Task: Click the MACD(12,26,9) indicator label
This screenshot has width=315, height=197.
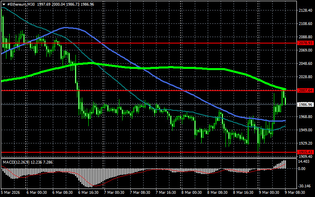Action: click(17, 162)
